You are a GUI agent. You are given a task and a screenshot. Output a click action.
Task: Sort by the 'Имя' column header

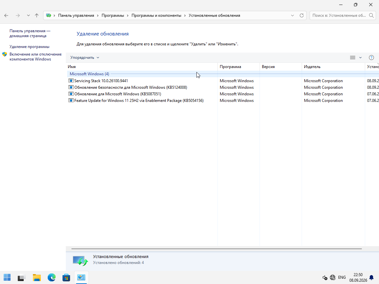click(x=142, y=67)
